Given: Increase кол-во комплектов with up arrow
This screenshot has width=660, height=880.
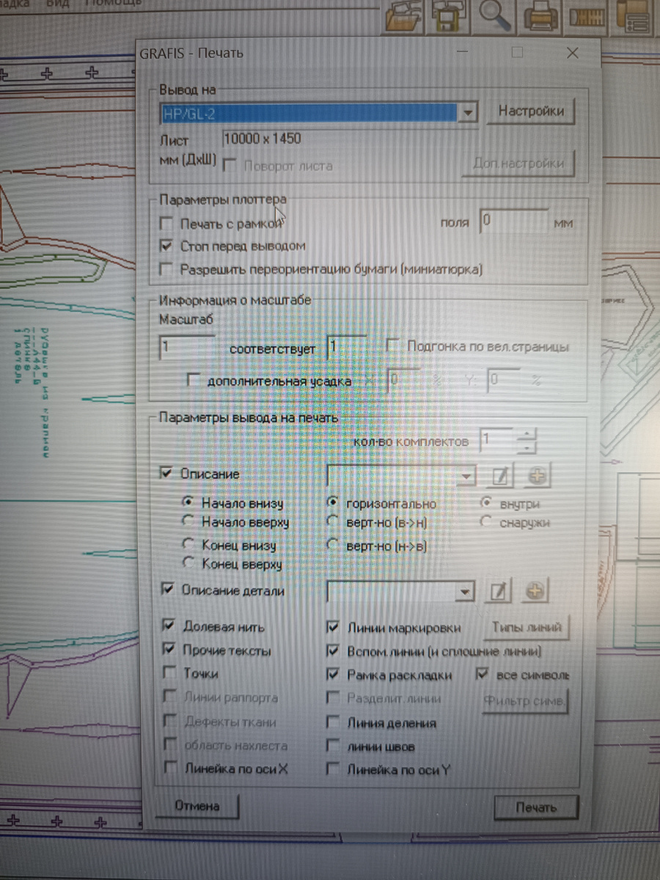Looking at the screenshot, I should [527, 433].
